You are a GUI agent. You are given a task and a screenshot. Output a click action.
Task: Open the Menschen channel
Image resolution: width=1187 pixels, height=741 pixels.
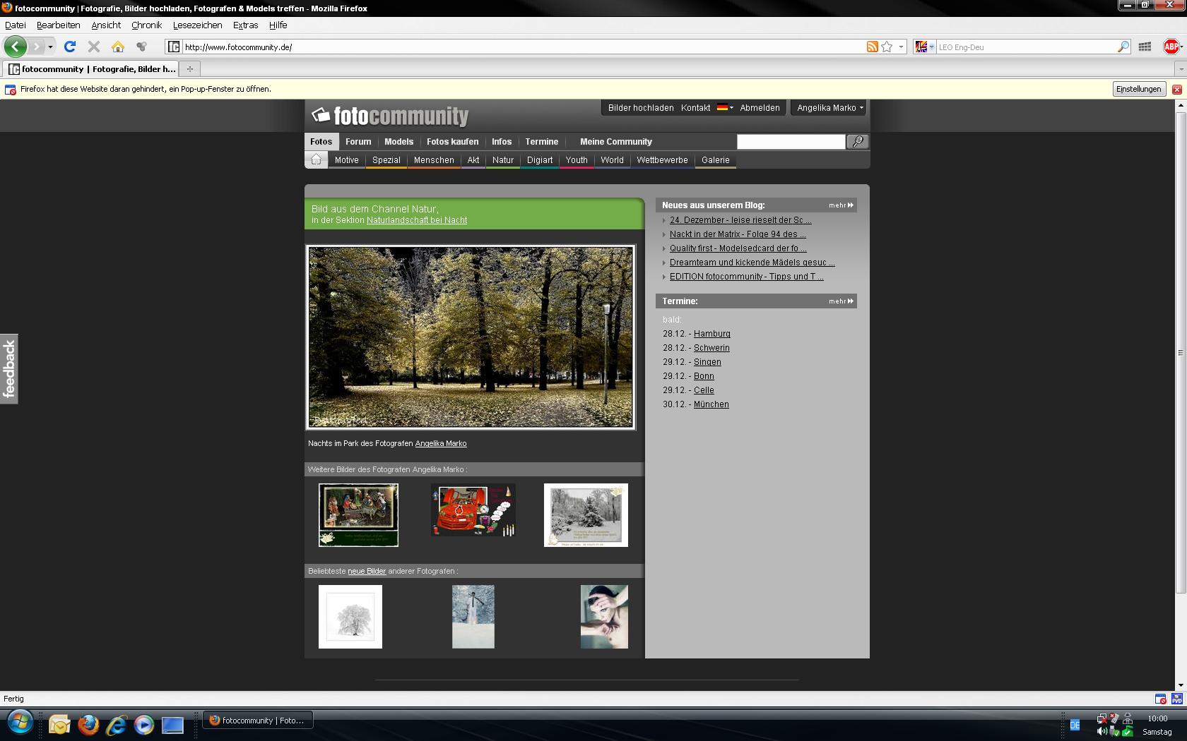click(x=434, y=160)
